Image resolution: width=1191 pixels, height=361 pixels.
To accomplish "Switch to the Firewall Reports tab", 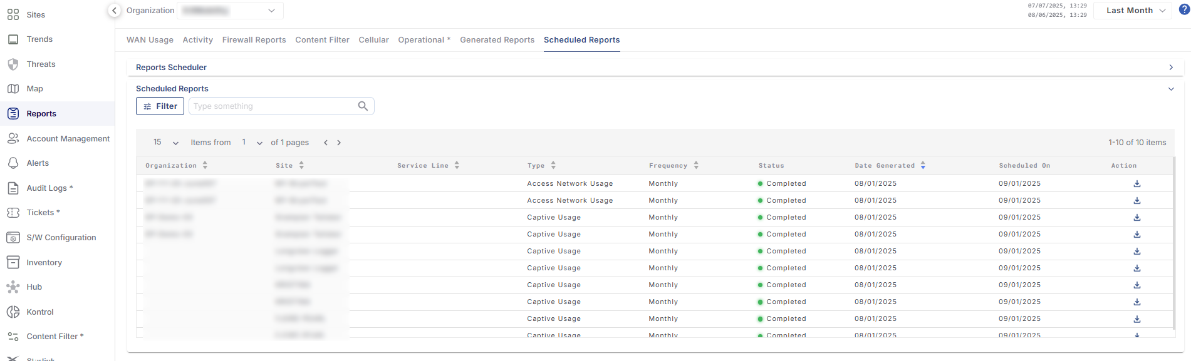I will [254, 40].
